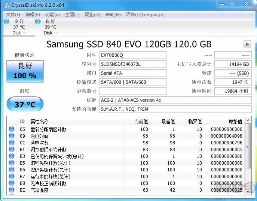Open the 硬盘(D) menu
This screenshot has width=257, height=201.
(92, 15)
